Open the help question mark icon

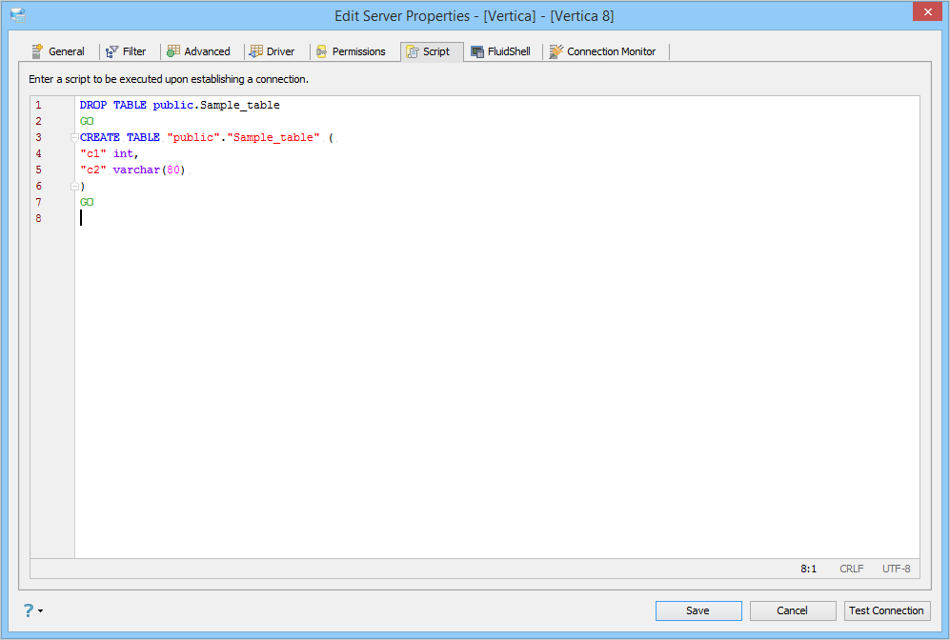29,610
